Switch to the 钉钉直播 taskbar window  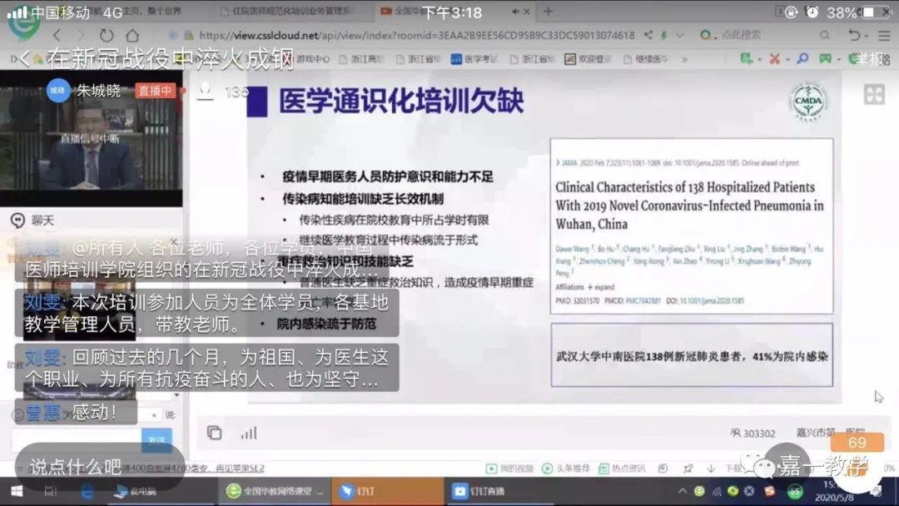click(x=499, y=491)
